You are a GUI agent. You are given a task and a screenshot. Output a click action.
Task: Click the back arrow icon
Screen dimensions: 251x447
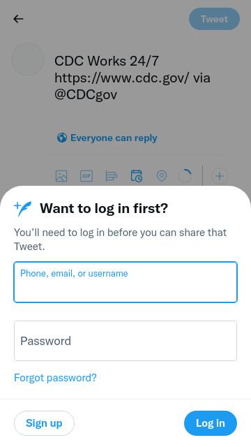[18, 19]
